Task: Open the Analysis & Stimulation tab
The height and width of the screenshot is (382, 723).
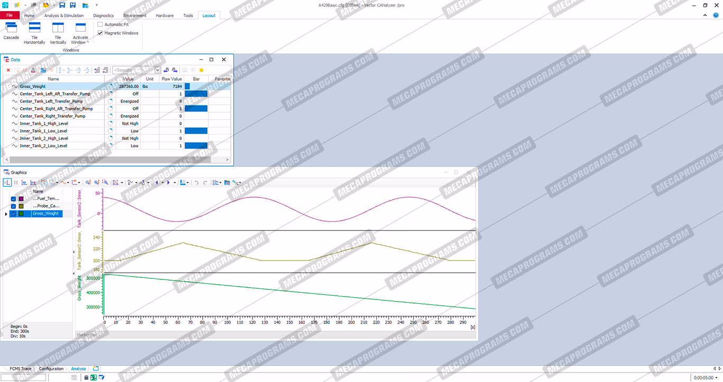Action: [x=64, y=15]
